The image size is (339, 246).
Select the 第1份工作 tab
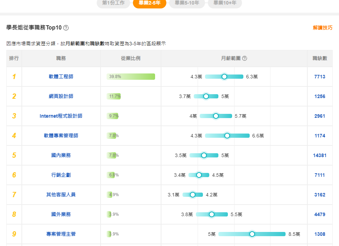click(x=113, y=3)
